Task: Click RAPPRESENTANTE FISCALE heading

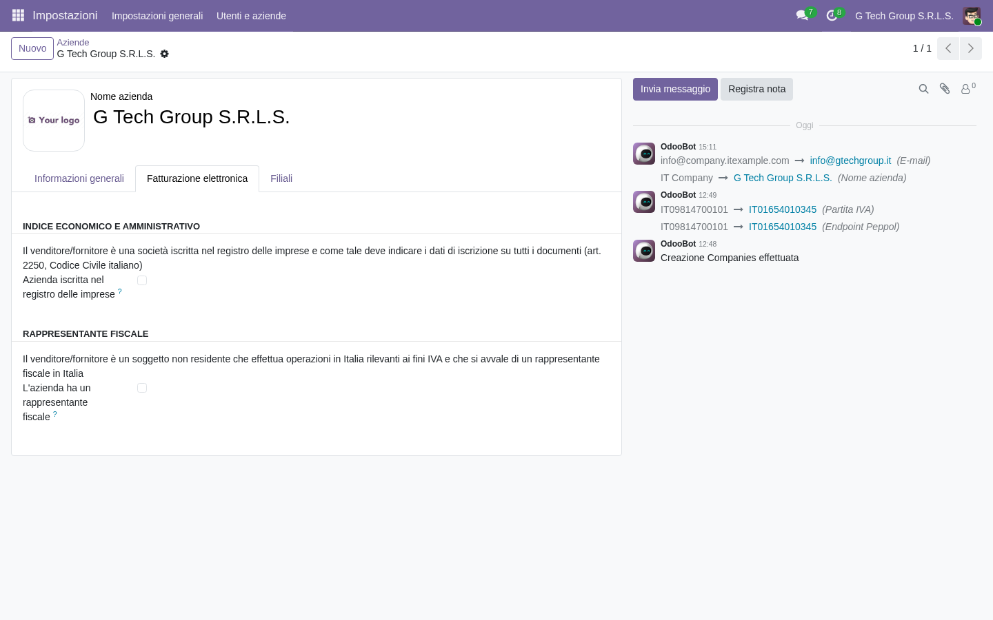Action: [x=86, y=333]
